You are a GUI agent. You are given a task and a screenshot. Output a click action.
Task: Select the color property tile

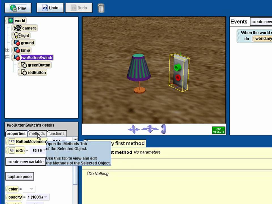click(12, 189)
